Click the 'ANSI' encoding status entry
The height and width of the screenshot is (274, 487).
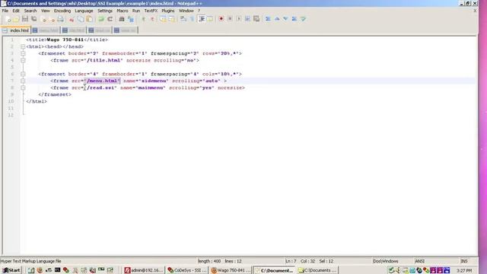419,261
